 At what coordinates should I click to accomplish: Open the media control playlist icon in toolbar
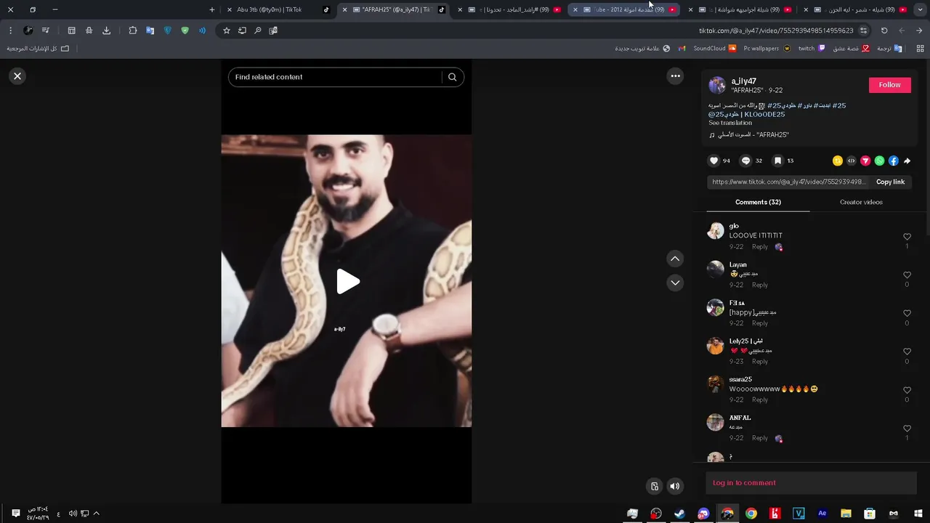46,31
